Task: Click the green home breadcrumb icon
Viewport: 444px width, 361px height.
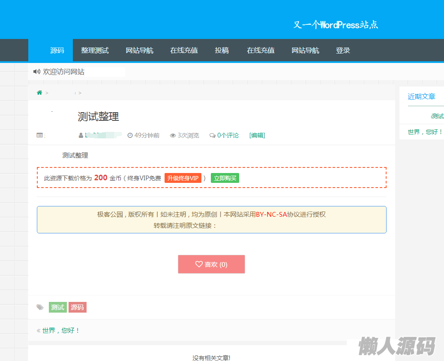Action: [x=39, y=92]
